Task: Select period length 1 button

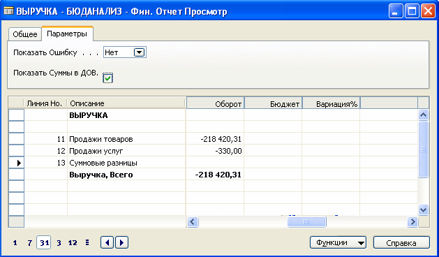Action: tap(15, 243)
